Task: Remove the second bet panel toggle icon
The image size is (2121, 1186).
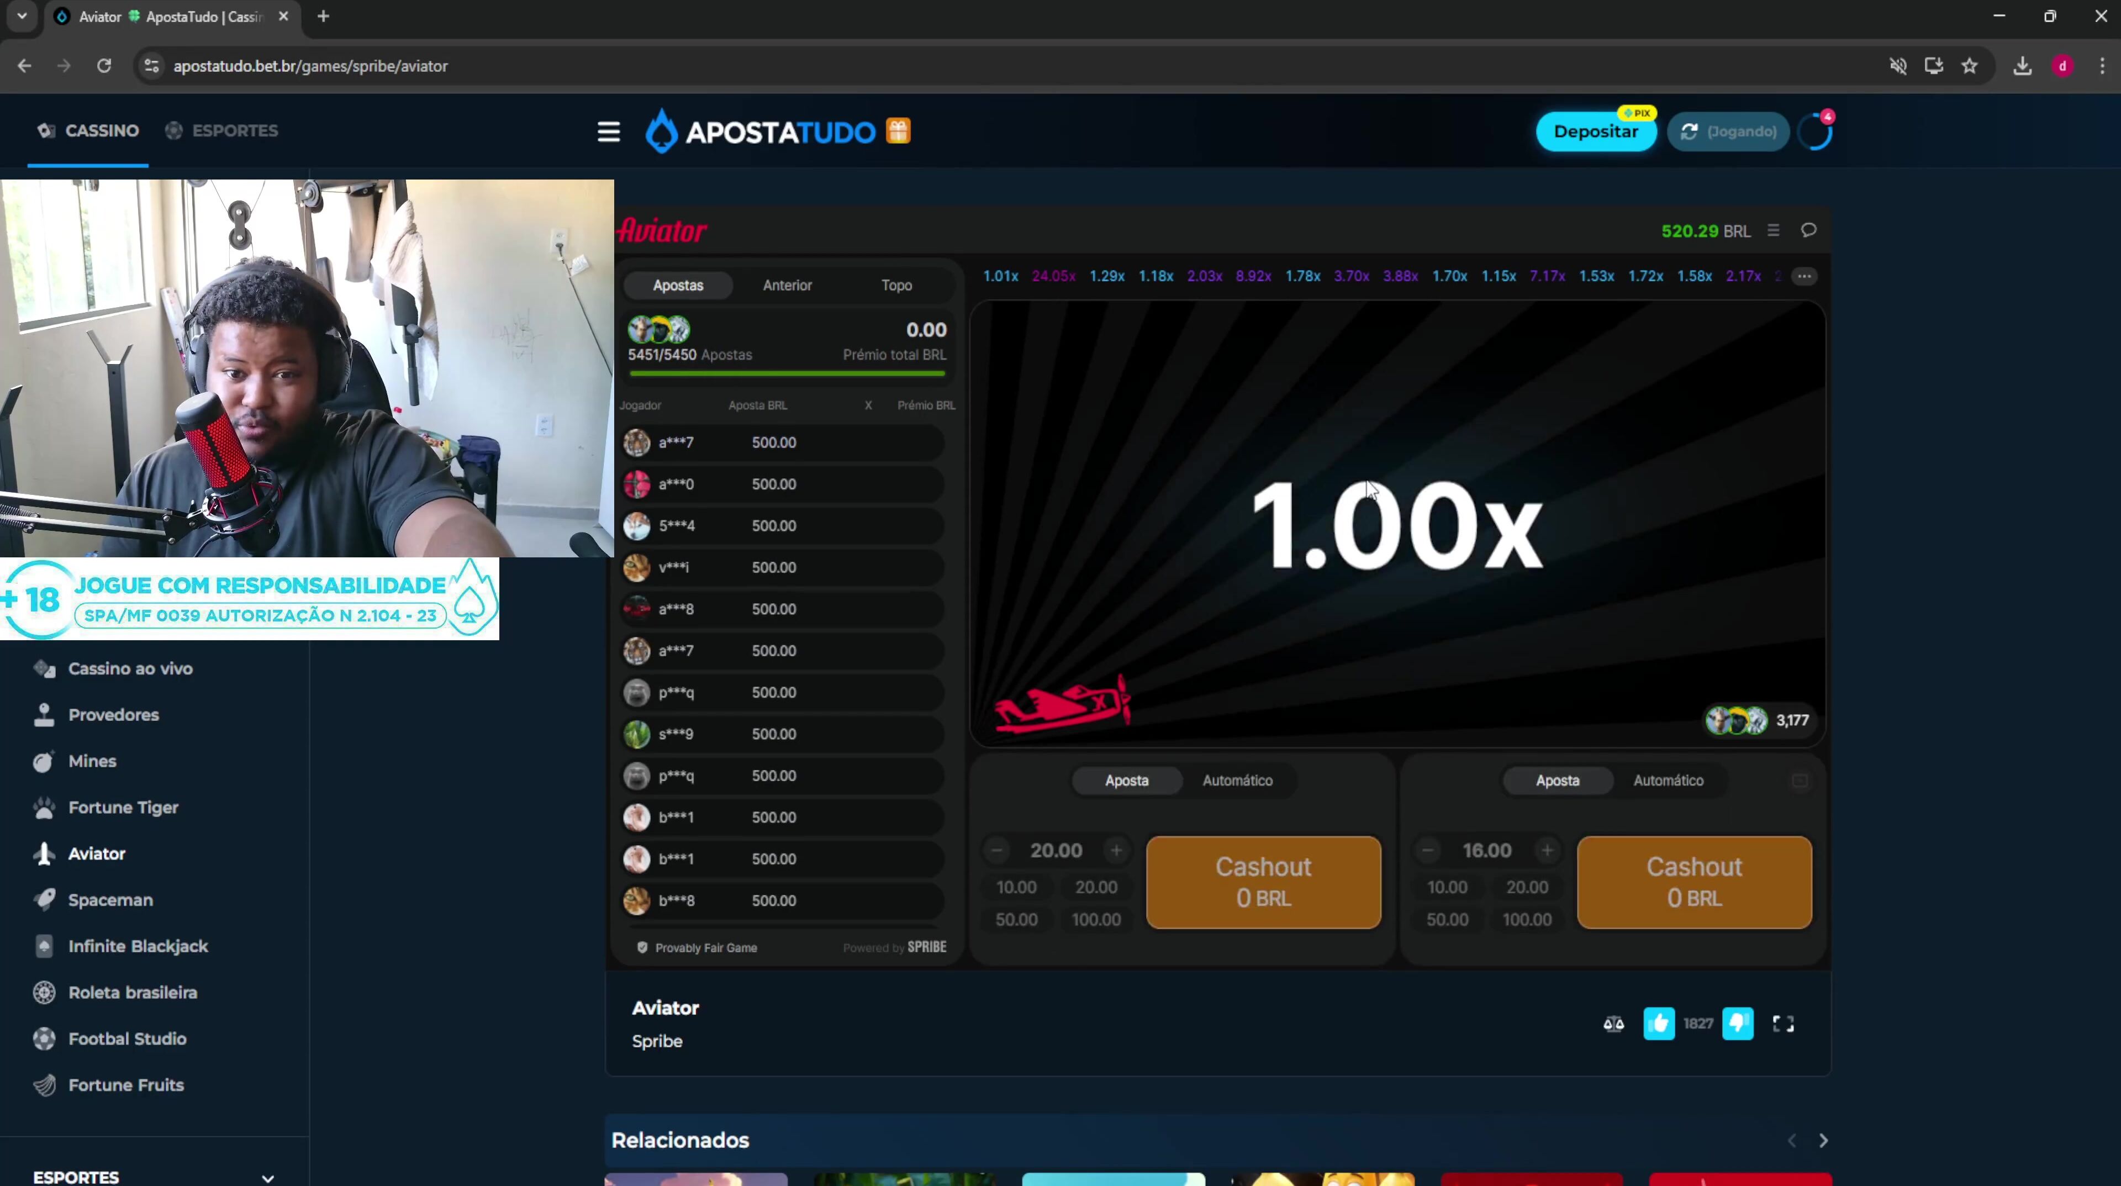Action: pos(1800,780)
